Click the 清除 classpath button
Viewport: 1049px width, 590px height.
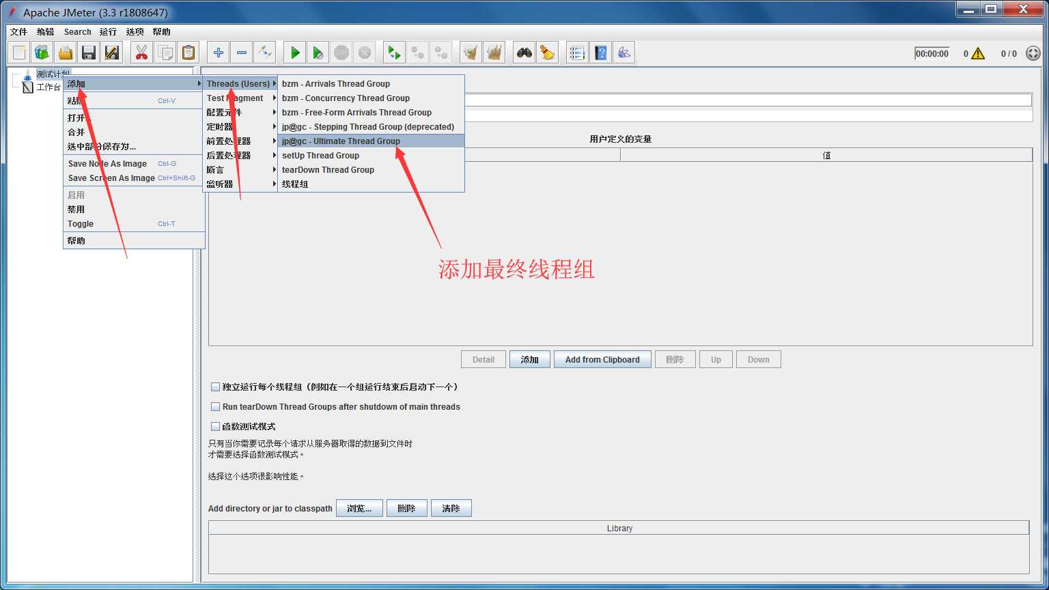coord(451,509)
